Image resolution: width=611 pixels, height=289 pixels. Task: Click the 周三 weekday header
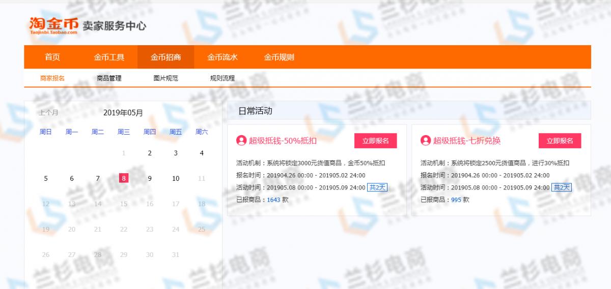(124, 132)
